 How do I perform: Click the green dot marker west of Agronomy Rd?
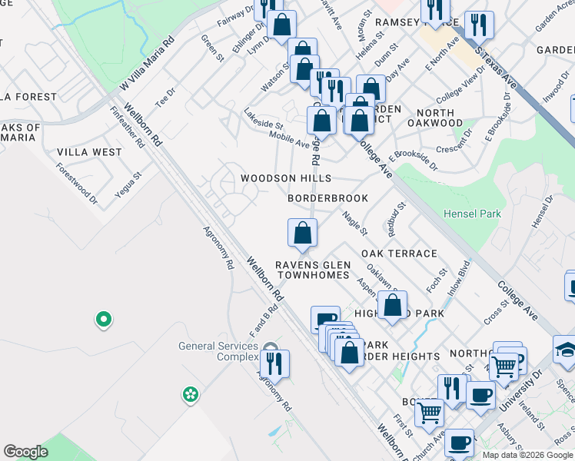coord(104,320)
